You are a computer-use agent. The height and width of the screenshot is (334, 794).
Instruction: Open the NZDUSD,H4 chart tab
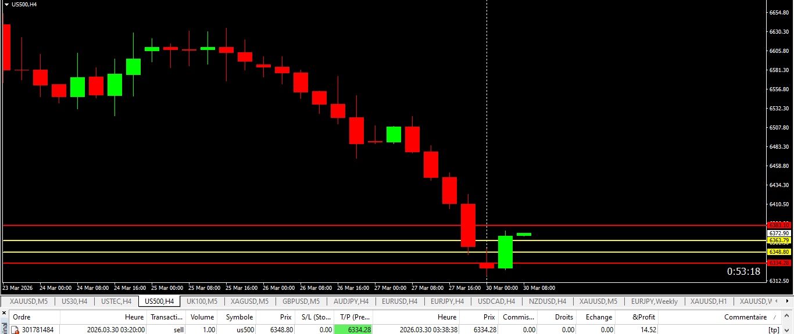[x=546, y=301]
